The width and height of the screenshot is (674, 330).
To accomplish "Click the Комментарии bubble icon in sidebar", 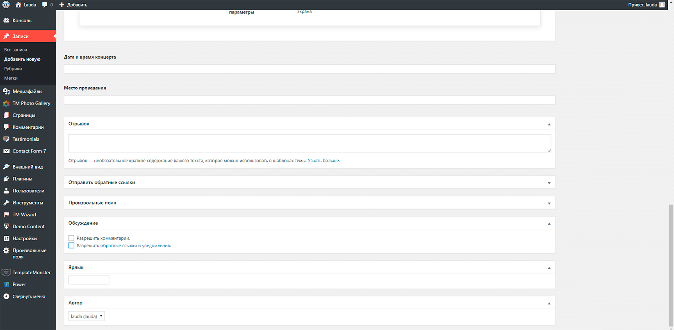I will (6, 127).
